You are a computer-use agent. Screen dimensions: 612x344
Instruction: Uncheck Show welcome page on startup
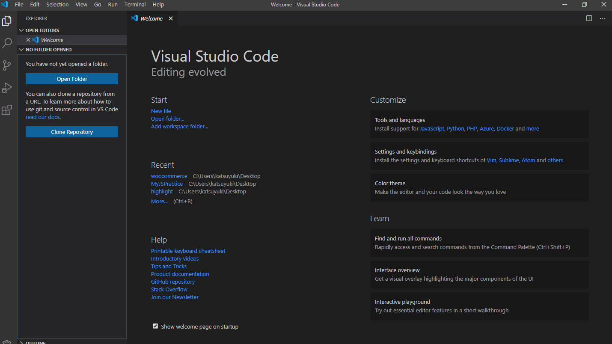tap(155, 326)
